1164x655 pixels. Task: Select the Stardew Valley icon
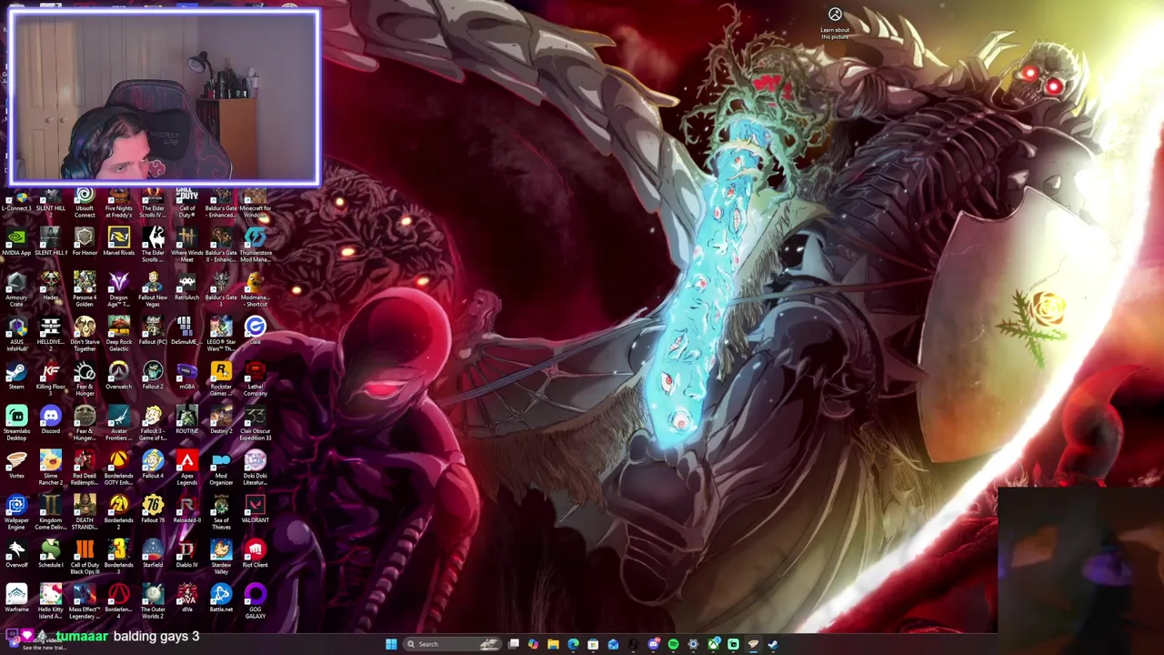[221, 558]
